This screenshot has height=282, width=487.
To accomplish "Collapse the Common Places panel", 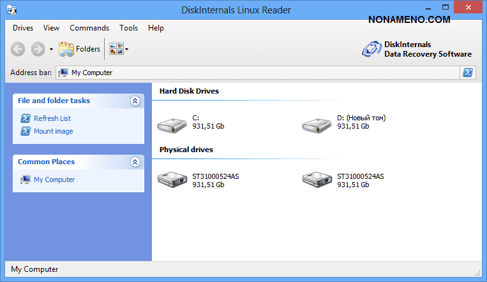I will point(135,162).
